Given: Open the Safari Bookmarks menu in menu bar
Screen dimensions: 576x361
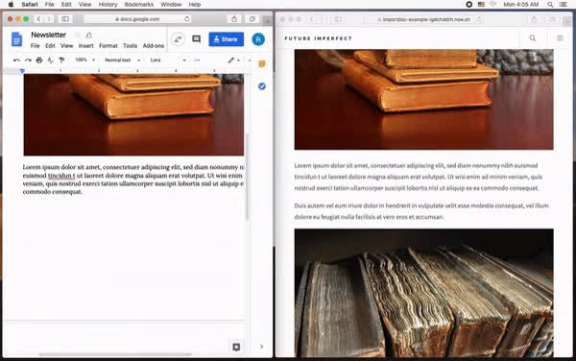Looking at the screenshot, I should tap(139, 5).
